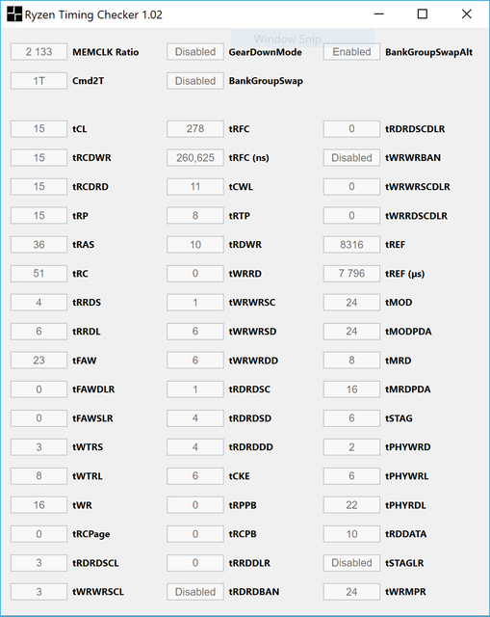
Task: Select the tRP value field
Action: [39, 215]
